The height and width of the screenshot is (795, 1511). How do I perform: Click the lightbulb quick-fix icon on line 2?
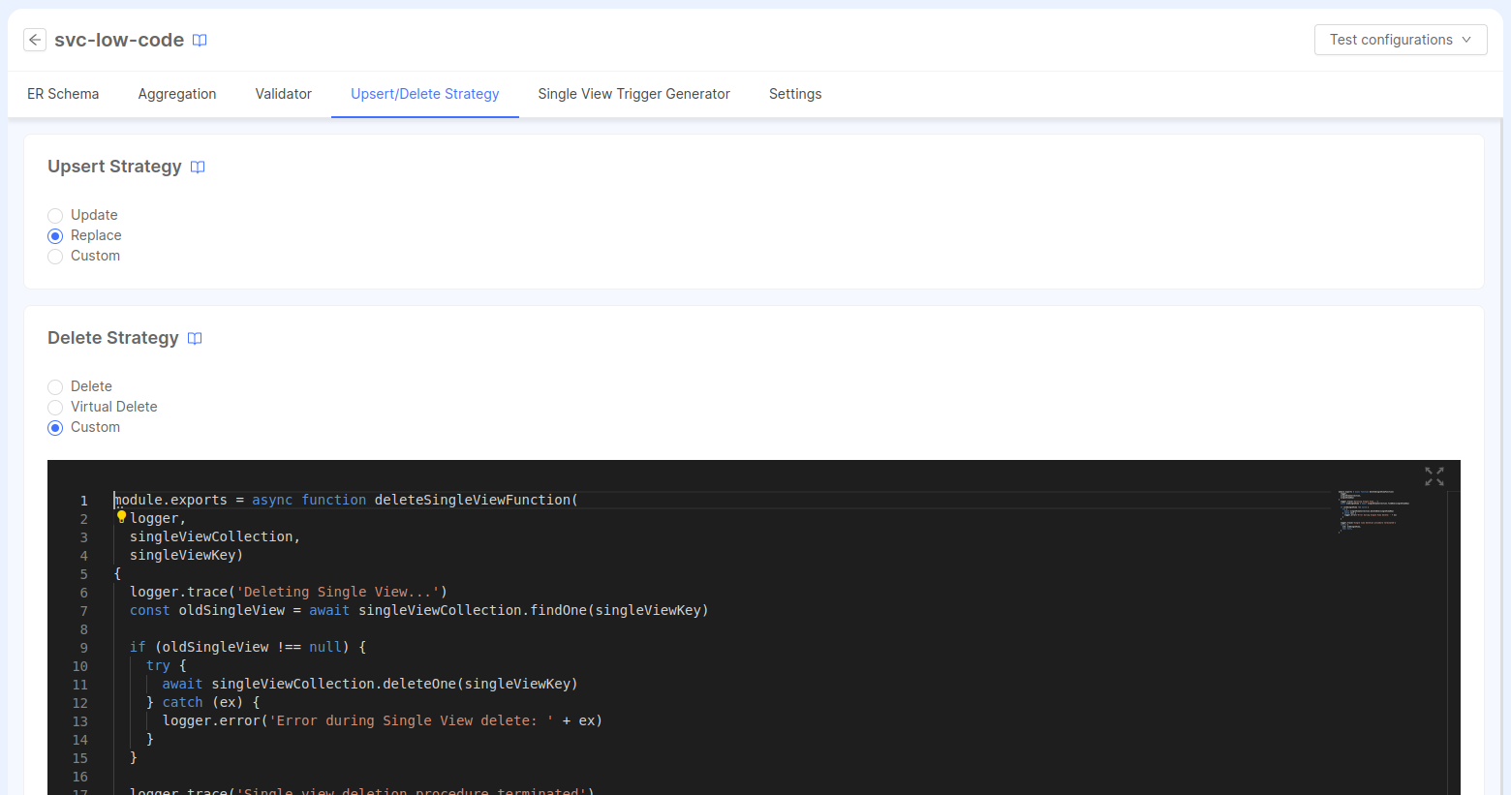click(121, 516)
